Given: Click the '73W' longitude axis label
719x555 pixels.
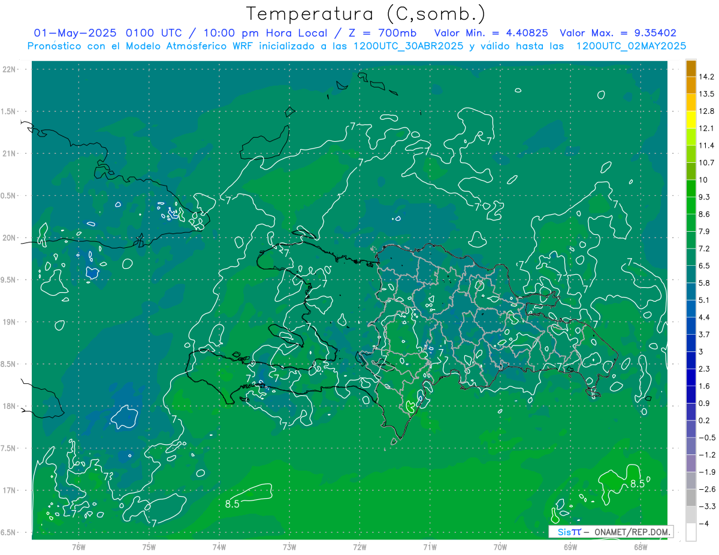Looking at the screenshot, I should [289, 547].
